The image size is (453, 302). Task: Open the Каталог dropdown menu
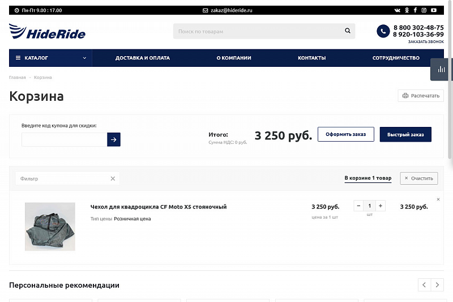tap(50, 58)
